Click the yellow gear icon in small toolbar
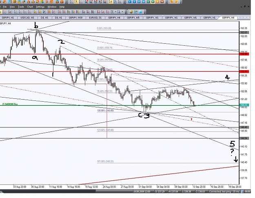The image size is (255, 198). point(131,12)
